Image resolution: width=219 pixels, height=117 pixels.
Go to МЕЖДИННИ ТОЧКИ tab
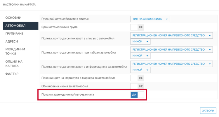point(15,51)
